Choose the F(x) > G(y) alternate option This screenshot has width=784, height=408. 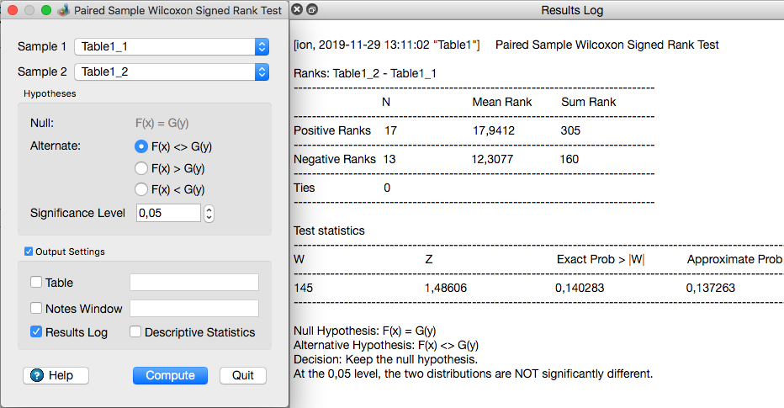pyautogui.click(x=141, y=168)
